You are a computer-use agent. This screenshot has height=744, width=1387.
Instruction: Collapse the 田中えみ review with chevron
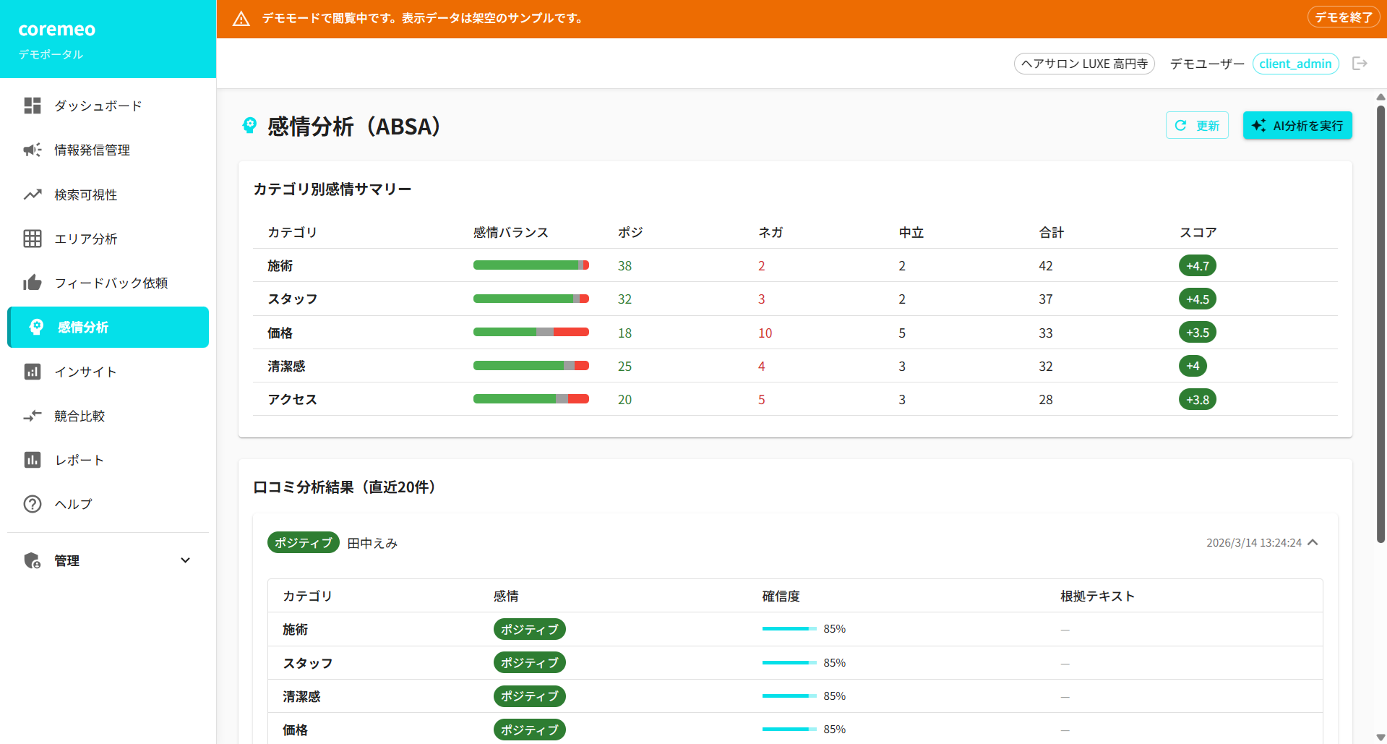[x=1313, y=542]
